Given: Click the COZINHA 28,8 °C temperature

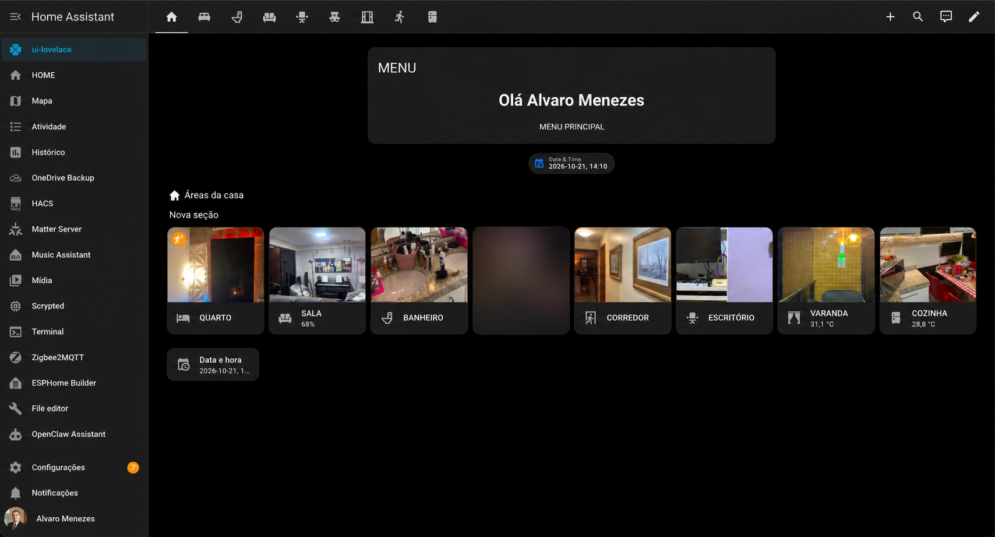Looking at the screenshot, I should click(923, 324).
